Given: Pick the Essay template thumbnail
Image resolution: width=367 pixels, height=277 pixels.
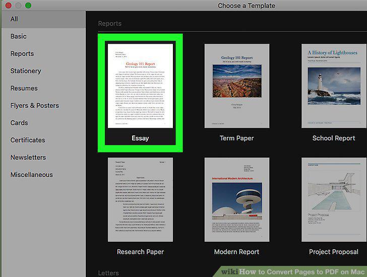Looking at the screenshot, I should coord(140,86).
